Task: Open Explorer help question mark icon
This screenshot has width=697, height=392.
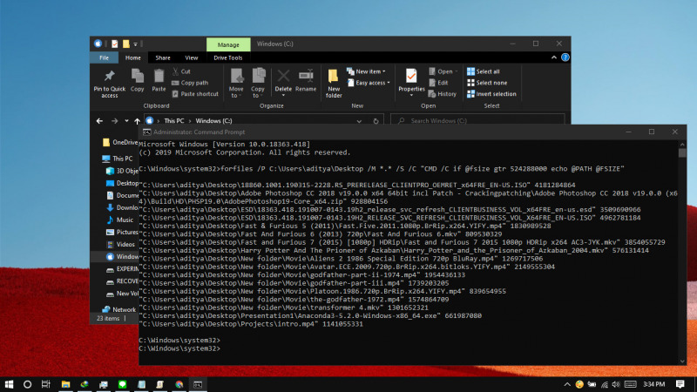Action: (x=565, y=57)
